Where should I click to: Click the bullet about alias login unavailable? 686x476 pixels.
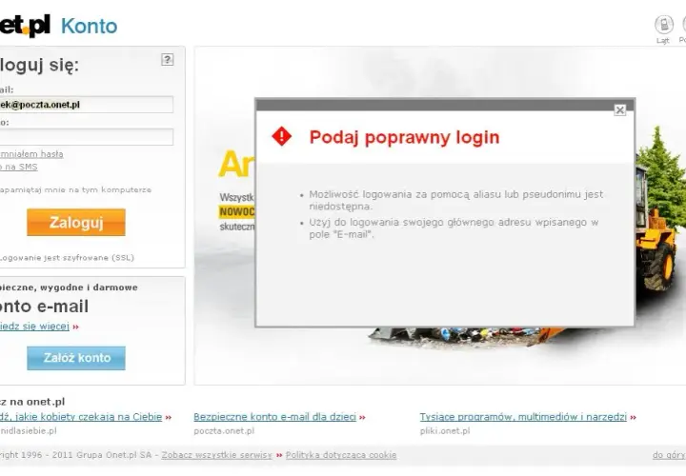tap(455, 200)
